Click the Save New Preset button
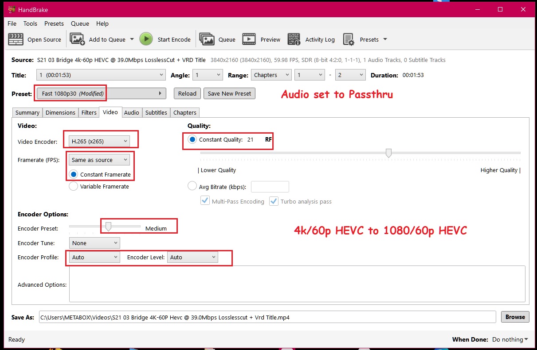Image resolution: width=537 pixels, height=350 pixels. click(229, 93)
